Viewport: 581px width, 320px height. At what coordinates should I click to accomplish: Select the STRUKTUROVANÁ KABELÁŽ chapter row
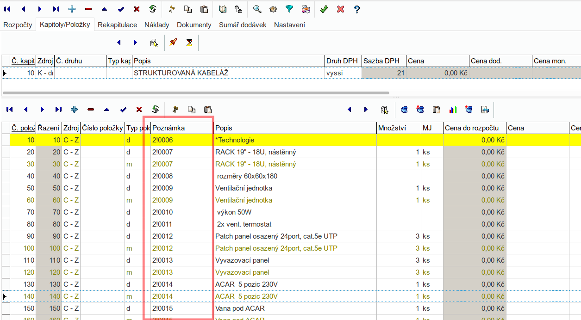pos(181,73)
